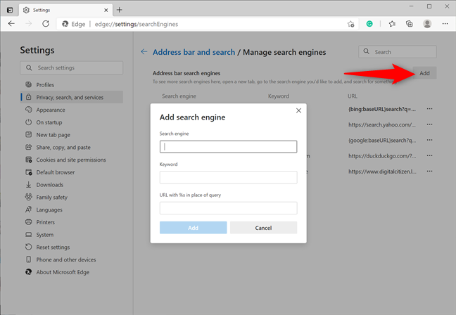Open System settings
The height and width of the screenshot is (315, 456).
72,235
